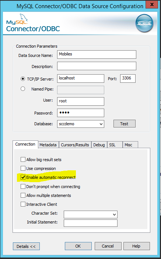Image resolution: width=161 pixels, height=259 pixels.
Task: Click the MySQL dolphin logo
Action: click(x=17, y=19)
